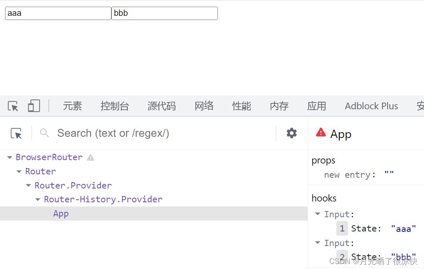This screenshot has width=424, height=269.
Task: Click the DevTools inspect element icon
Action: pyautogui.click(x=13, y=106)
